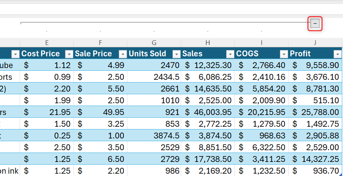Select the Sales header cell
Image resolution: width=343 pixels, height=176 pixels.
208,54
